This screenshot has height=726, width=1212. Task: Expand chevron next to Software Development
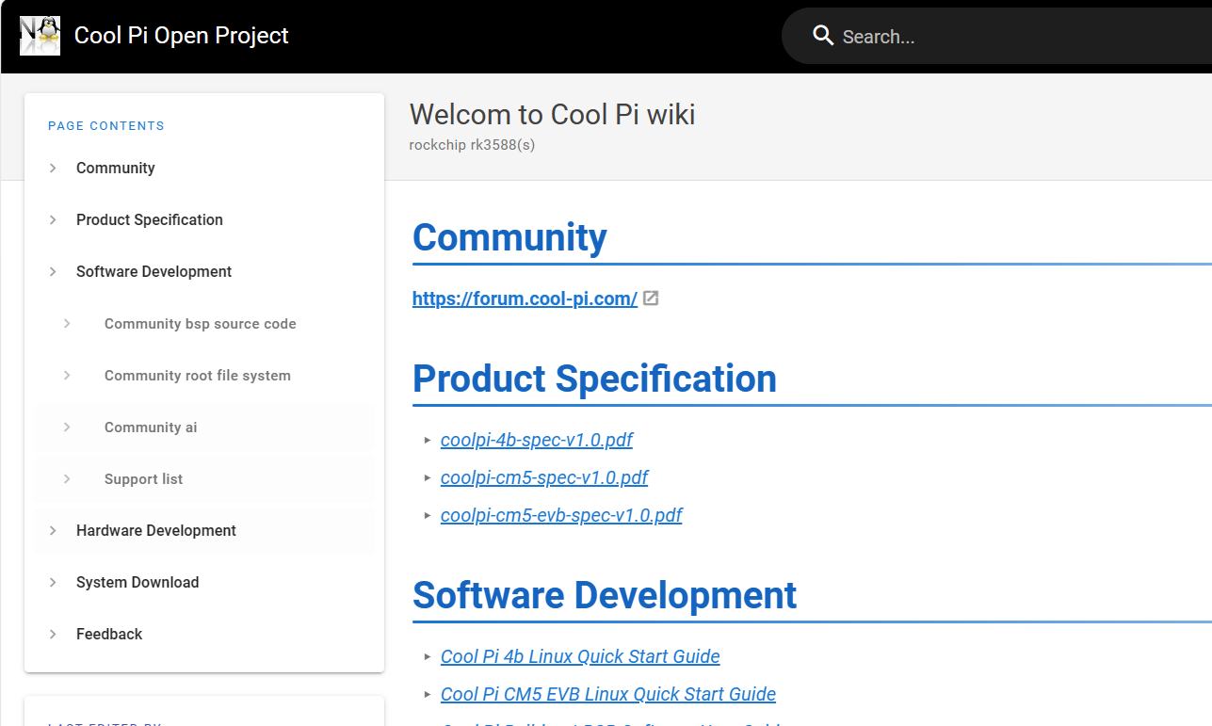(53, 271)
